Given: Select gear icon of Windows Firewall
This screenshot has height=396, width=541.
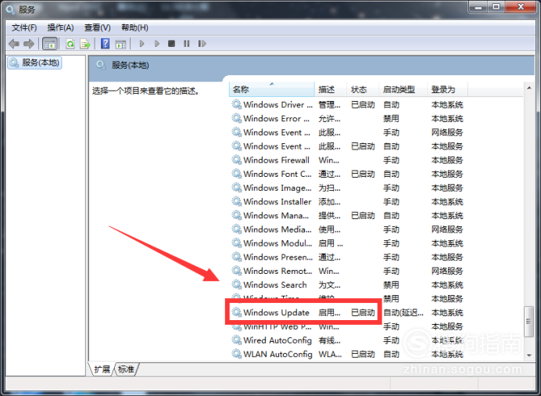Looking at the screenshot, I should tap(237, 160).
